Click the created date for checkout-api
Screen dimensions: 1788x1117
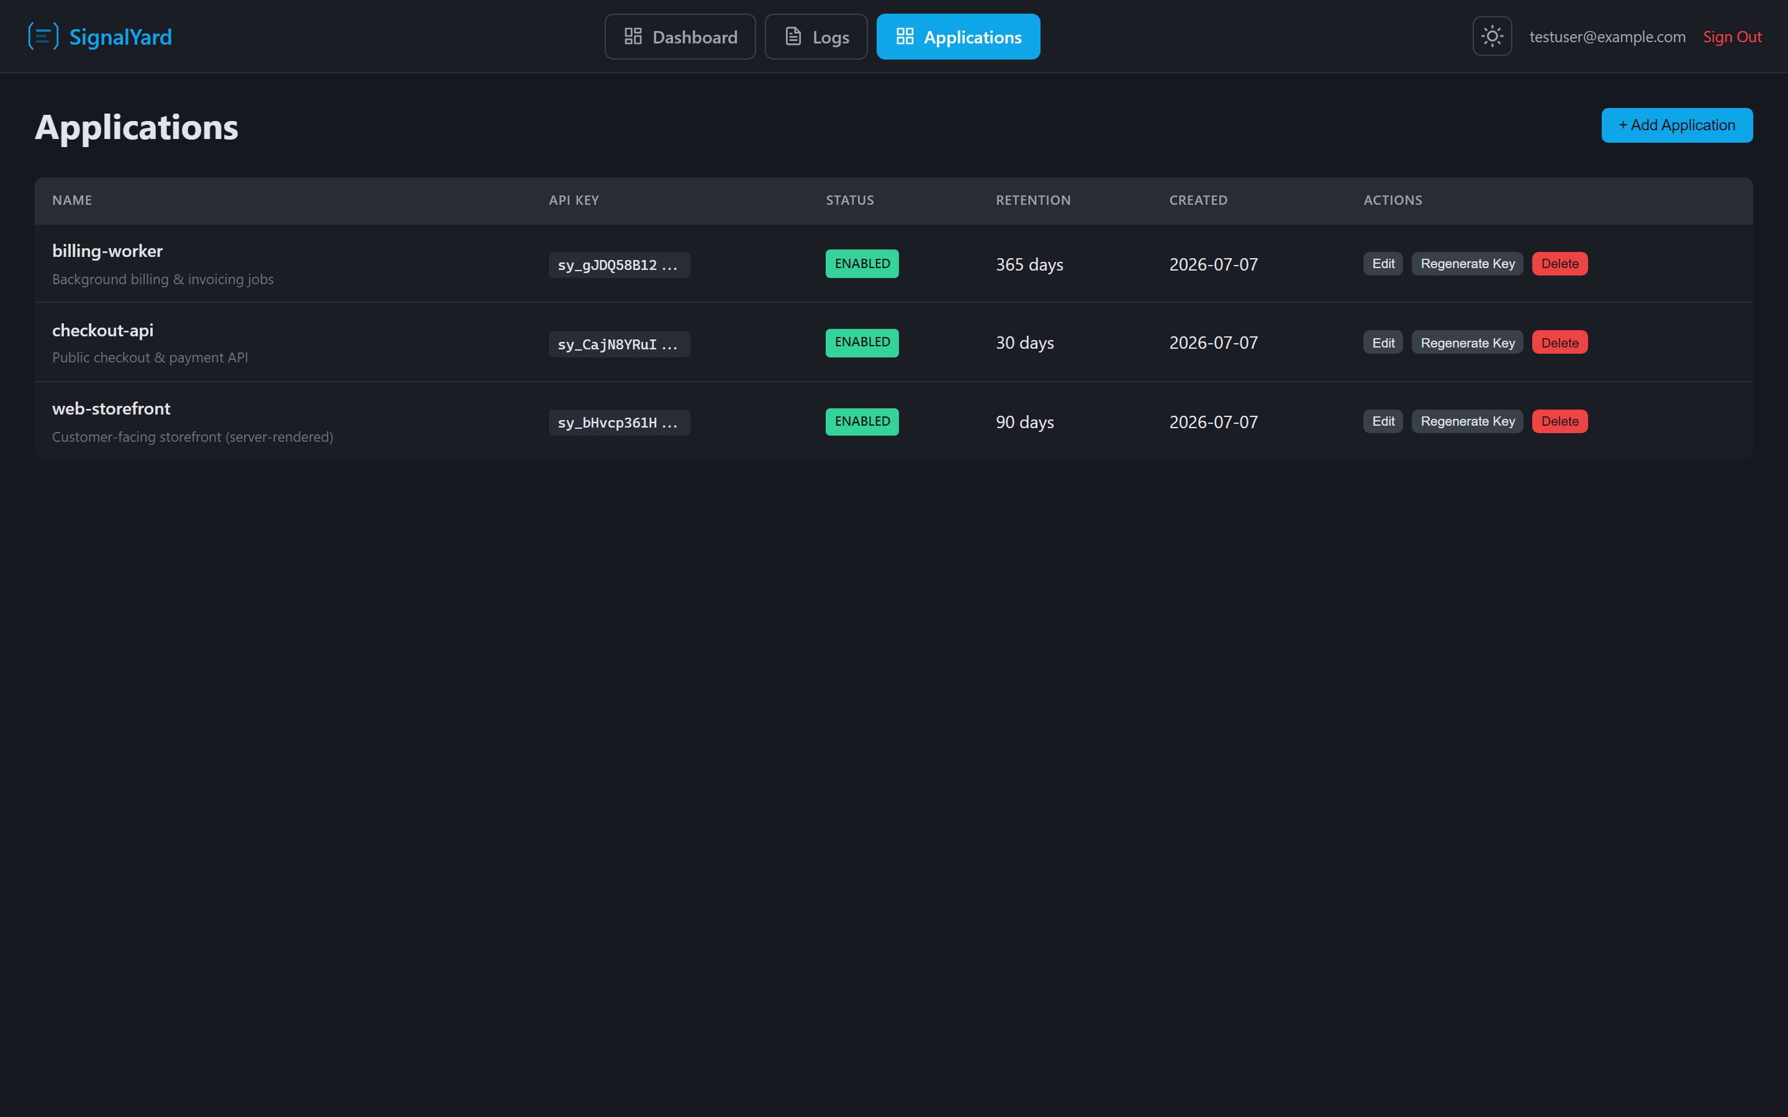click(x=1213, y=343)
